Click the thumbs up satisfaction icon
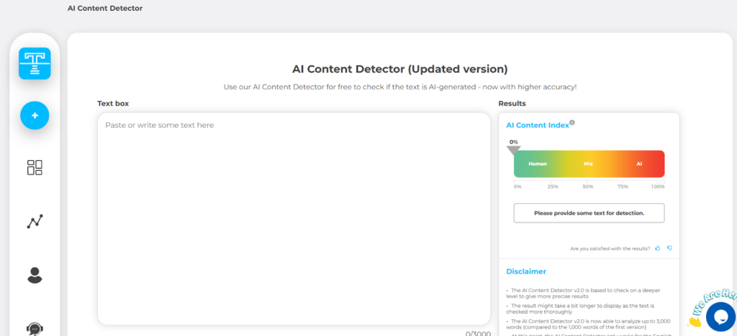This screenshot has height=336, width=737. click(x=658, y=248)
